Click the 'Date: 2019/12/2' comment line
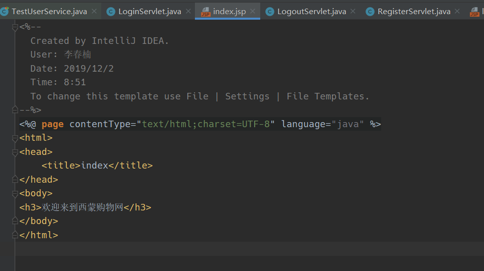Screen dimensions: 484x271 point(72,69)
